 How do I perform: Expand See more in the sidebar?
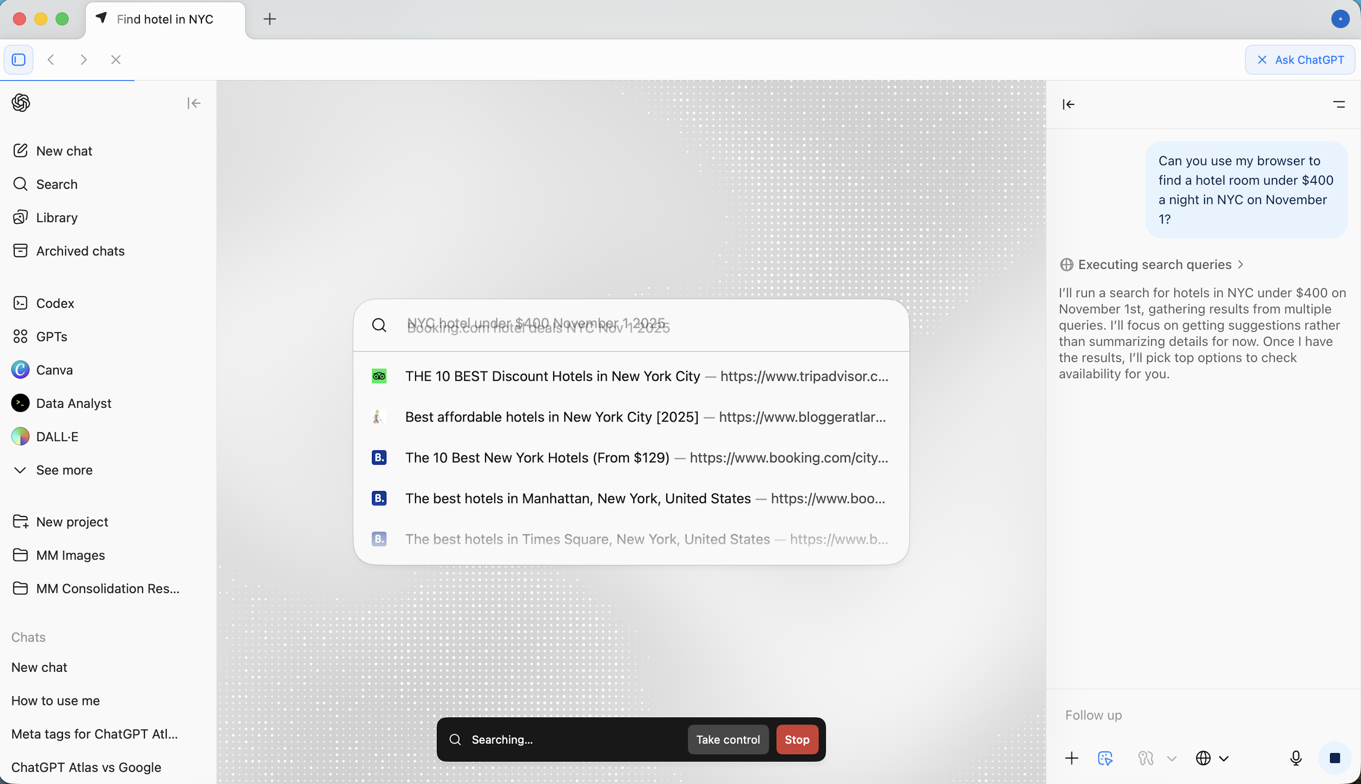tap(63, 470)
